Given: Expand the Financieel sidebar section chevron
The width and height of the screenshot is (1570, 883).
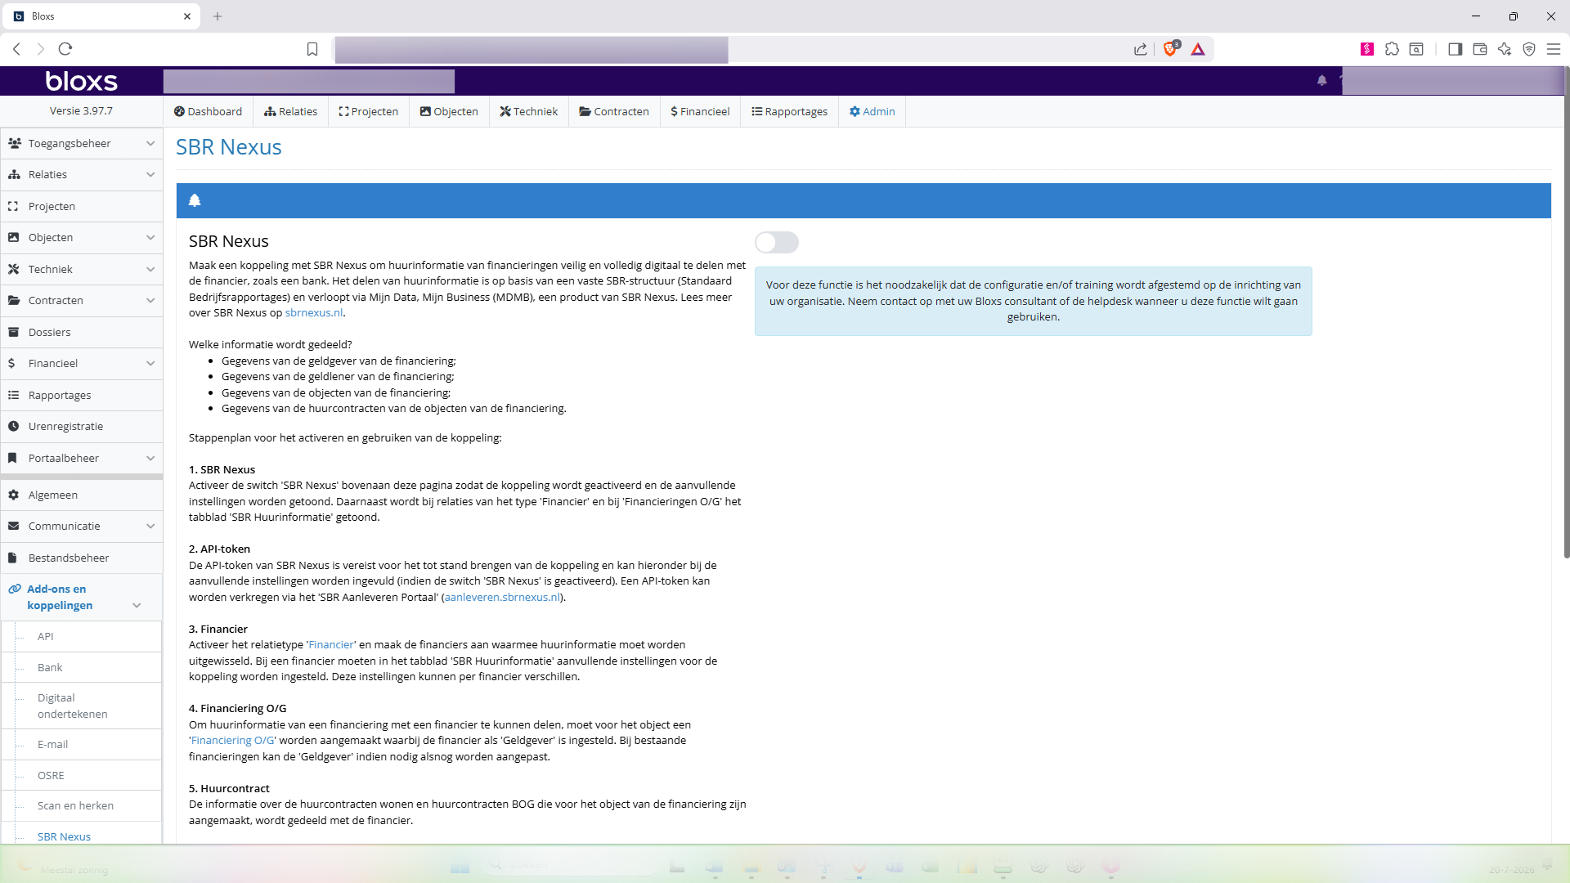Looking at the screenshot, I should [x=150, y=363].
